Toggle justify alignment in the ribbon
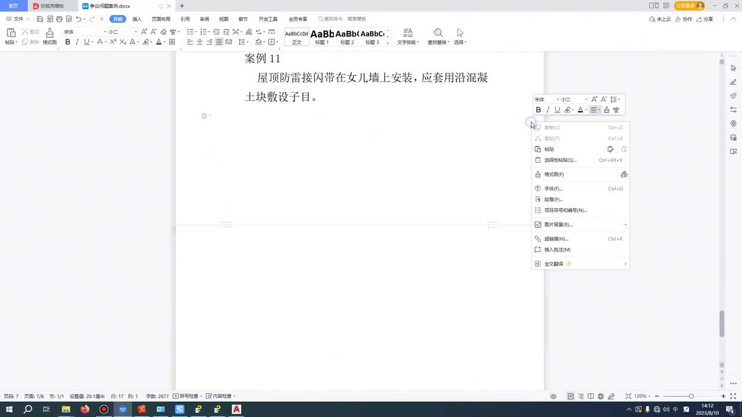 point(219,42)
